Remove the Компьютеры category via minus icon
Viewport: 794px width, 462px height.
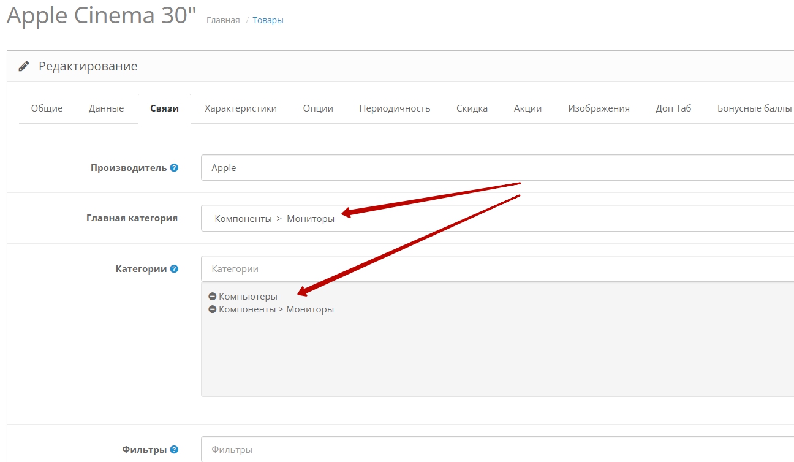pyautogui.click(x=213, y=297)
